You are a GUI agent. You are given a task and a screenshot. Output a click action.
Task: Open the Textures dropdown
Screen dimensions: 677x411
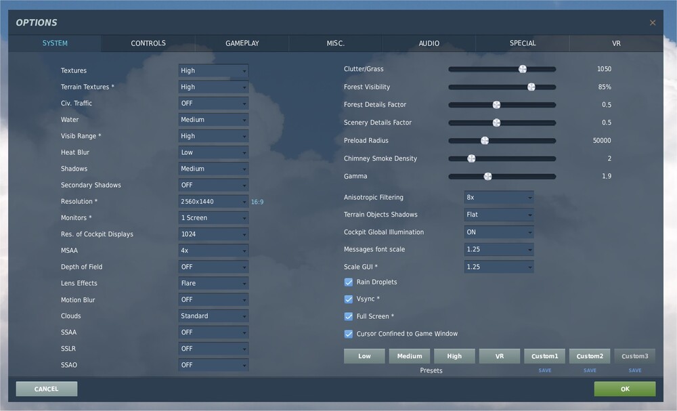tap(213, 70)
